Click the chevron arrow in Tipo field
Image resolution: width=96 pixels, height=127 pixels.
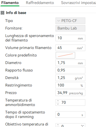(58, 21)
